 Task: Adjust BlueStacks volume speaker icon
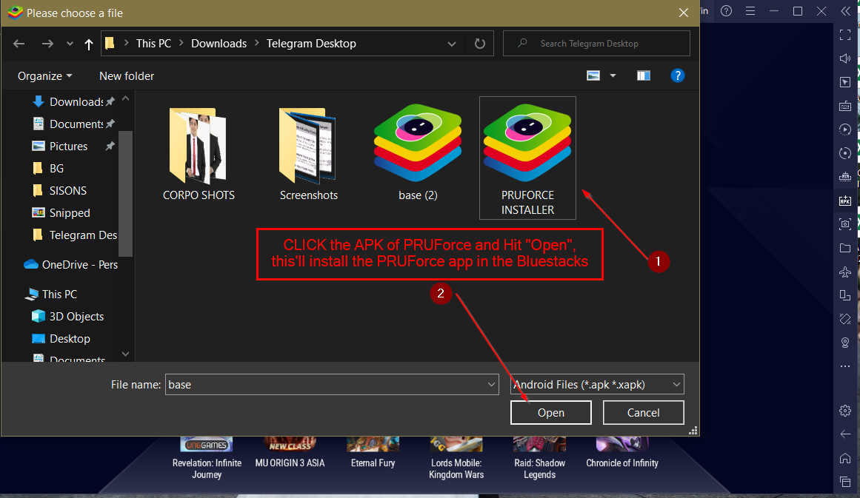tap(845, 58)
